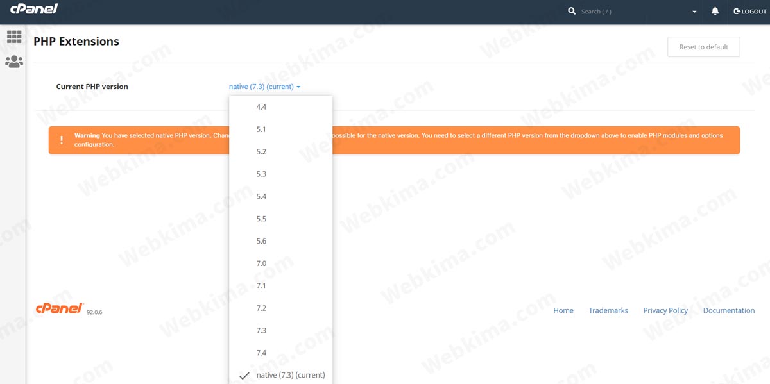Click the orange cPanel footer logo
The height and width of the screenshot is (384, 770).
pos(60,309)
